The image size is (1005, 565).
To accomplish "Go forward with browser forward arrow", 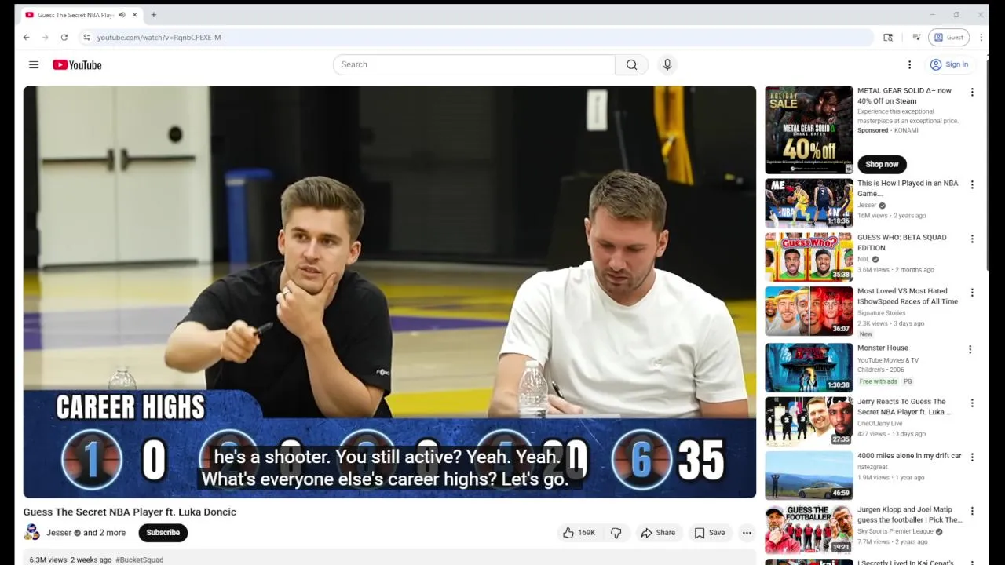I will click(x=45, y=37).
